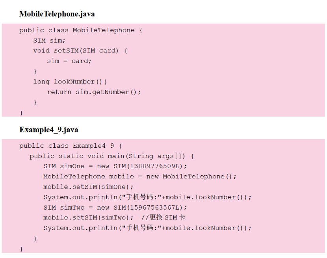Click the 'mobile.setSIM(simTwo);' statement

[x=88, y=217]
